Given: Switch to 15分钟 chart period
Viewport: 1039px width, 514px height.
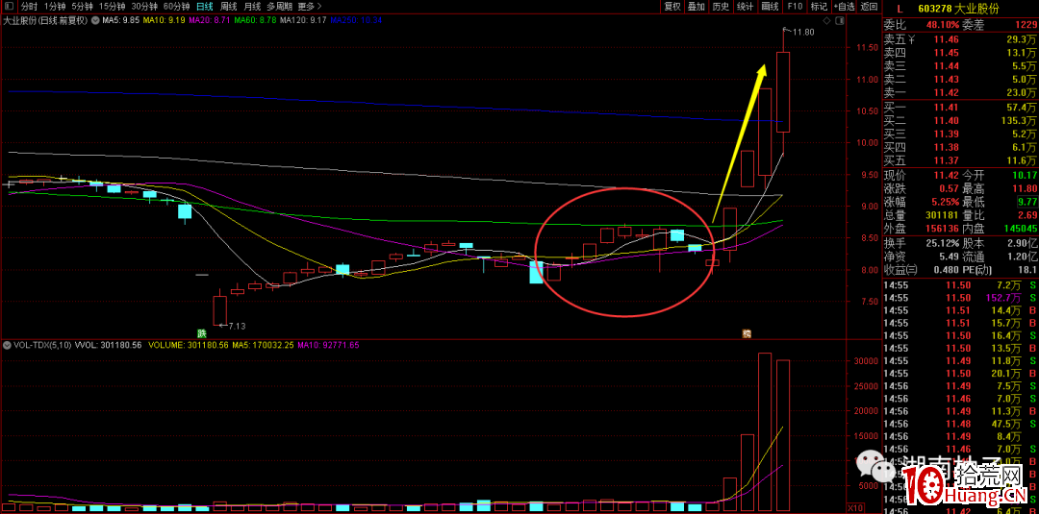Looking at the screenshot, I should click(112, 7).
